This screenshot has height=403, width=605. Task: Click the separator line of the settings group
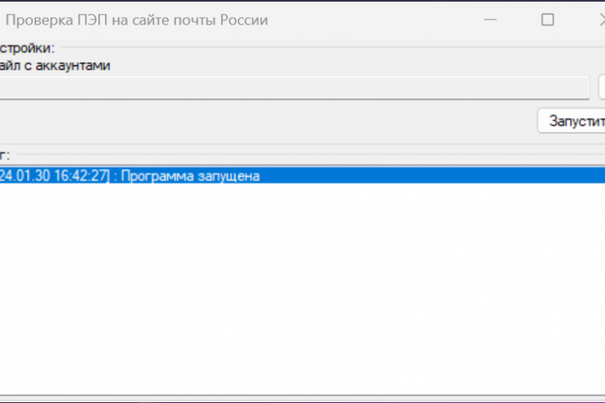333,47
